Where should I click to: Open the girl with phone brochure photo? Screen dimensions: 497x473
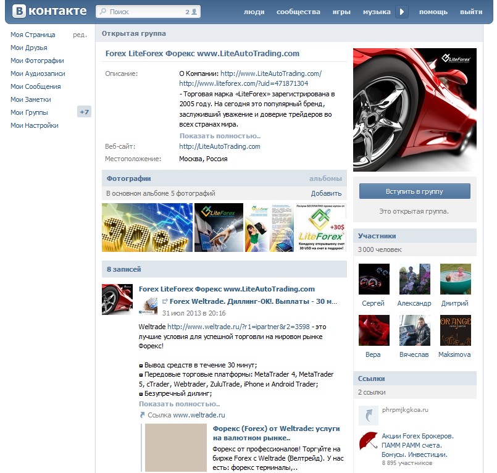point(269,228)
